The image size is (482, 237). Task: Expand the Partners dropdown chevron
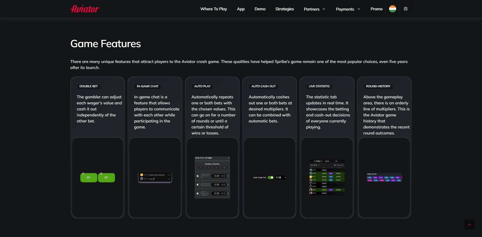pos(324,9)
